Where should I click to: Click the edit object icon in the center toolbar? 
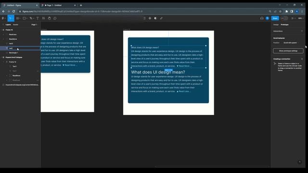[144, 18]
